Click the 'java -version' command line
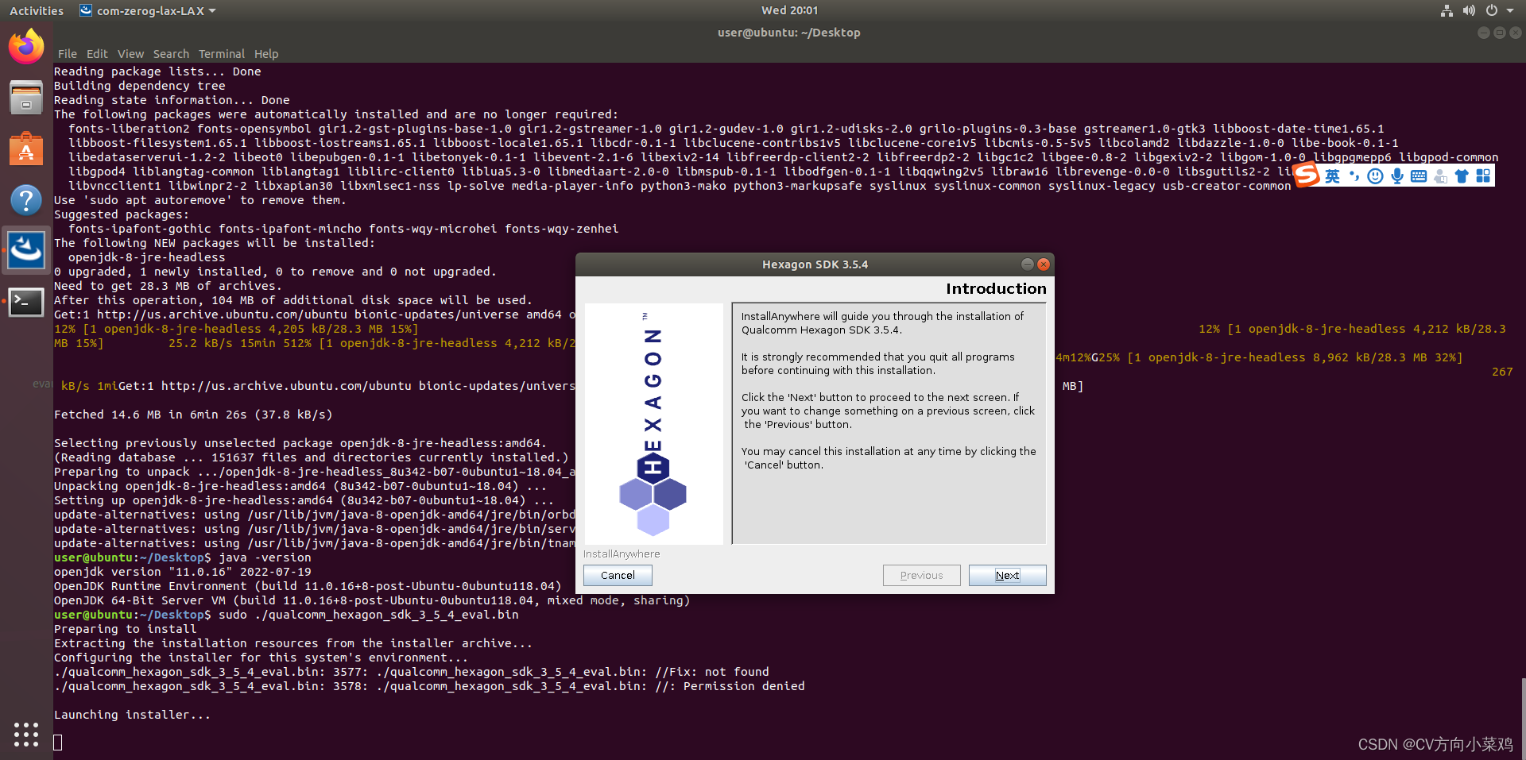Image resolution: width=1526 pixels, height=760 pixels. click(265, 557)
